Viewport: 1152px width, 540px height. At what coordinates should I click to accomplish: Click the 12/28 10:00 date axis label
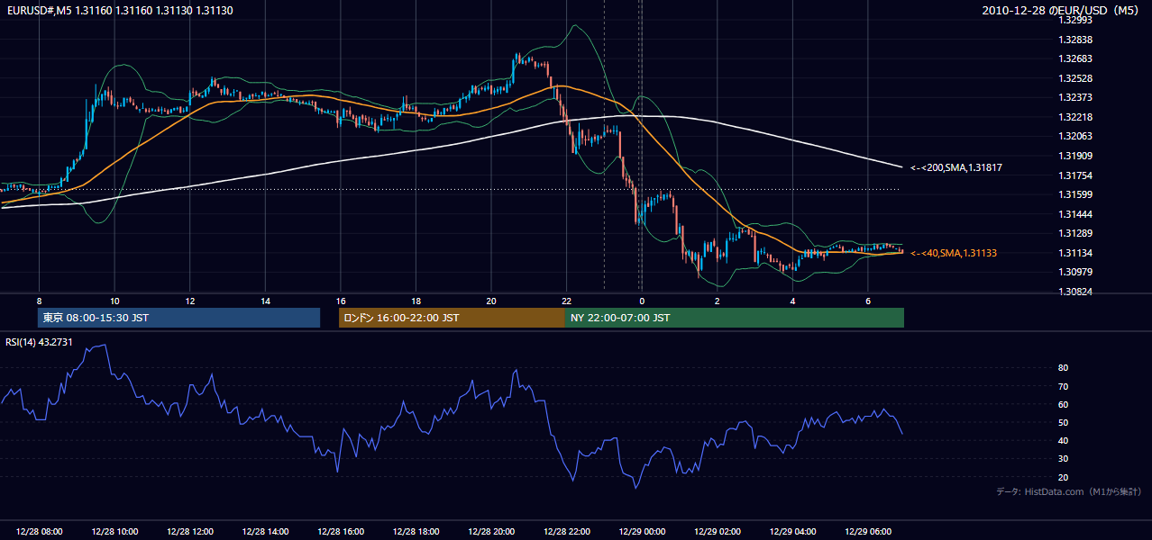tap(114, 532)
